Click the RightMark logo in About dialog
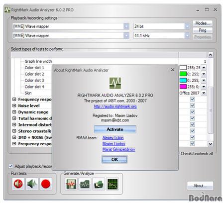Screen dimensions: 224x203 click(115, 83)
